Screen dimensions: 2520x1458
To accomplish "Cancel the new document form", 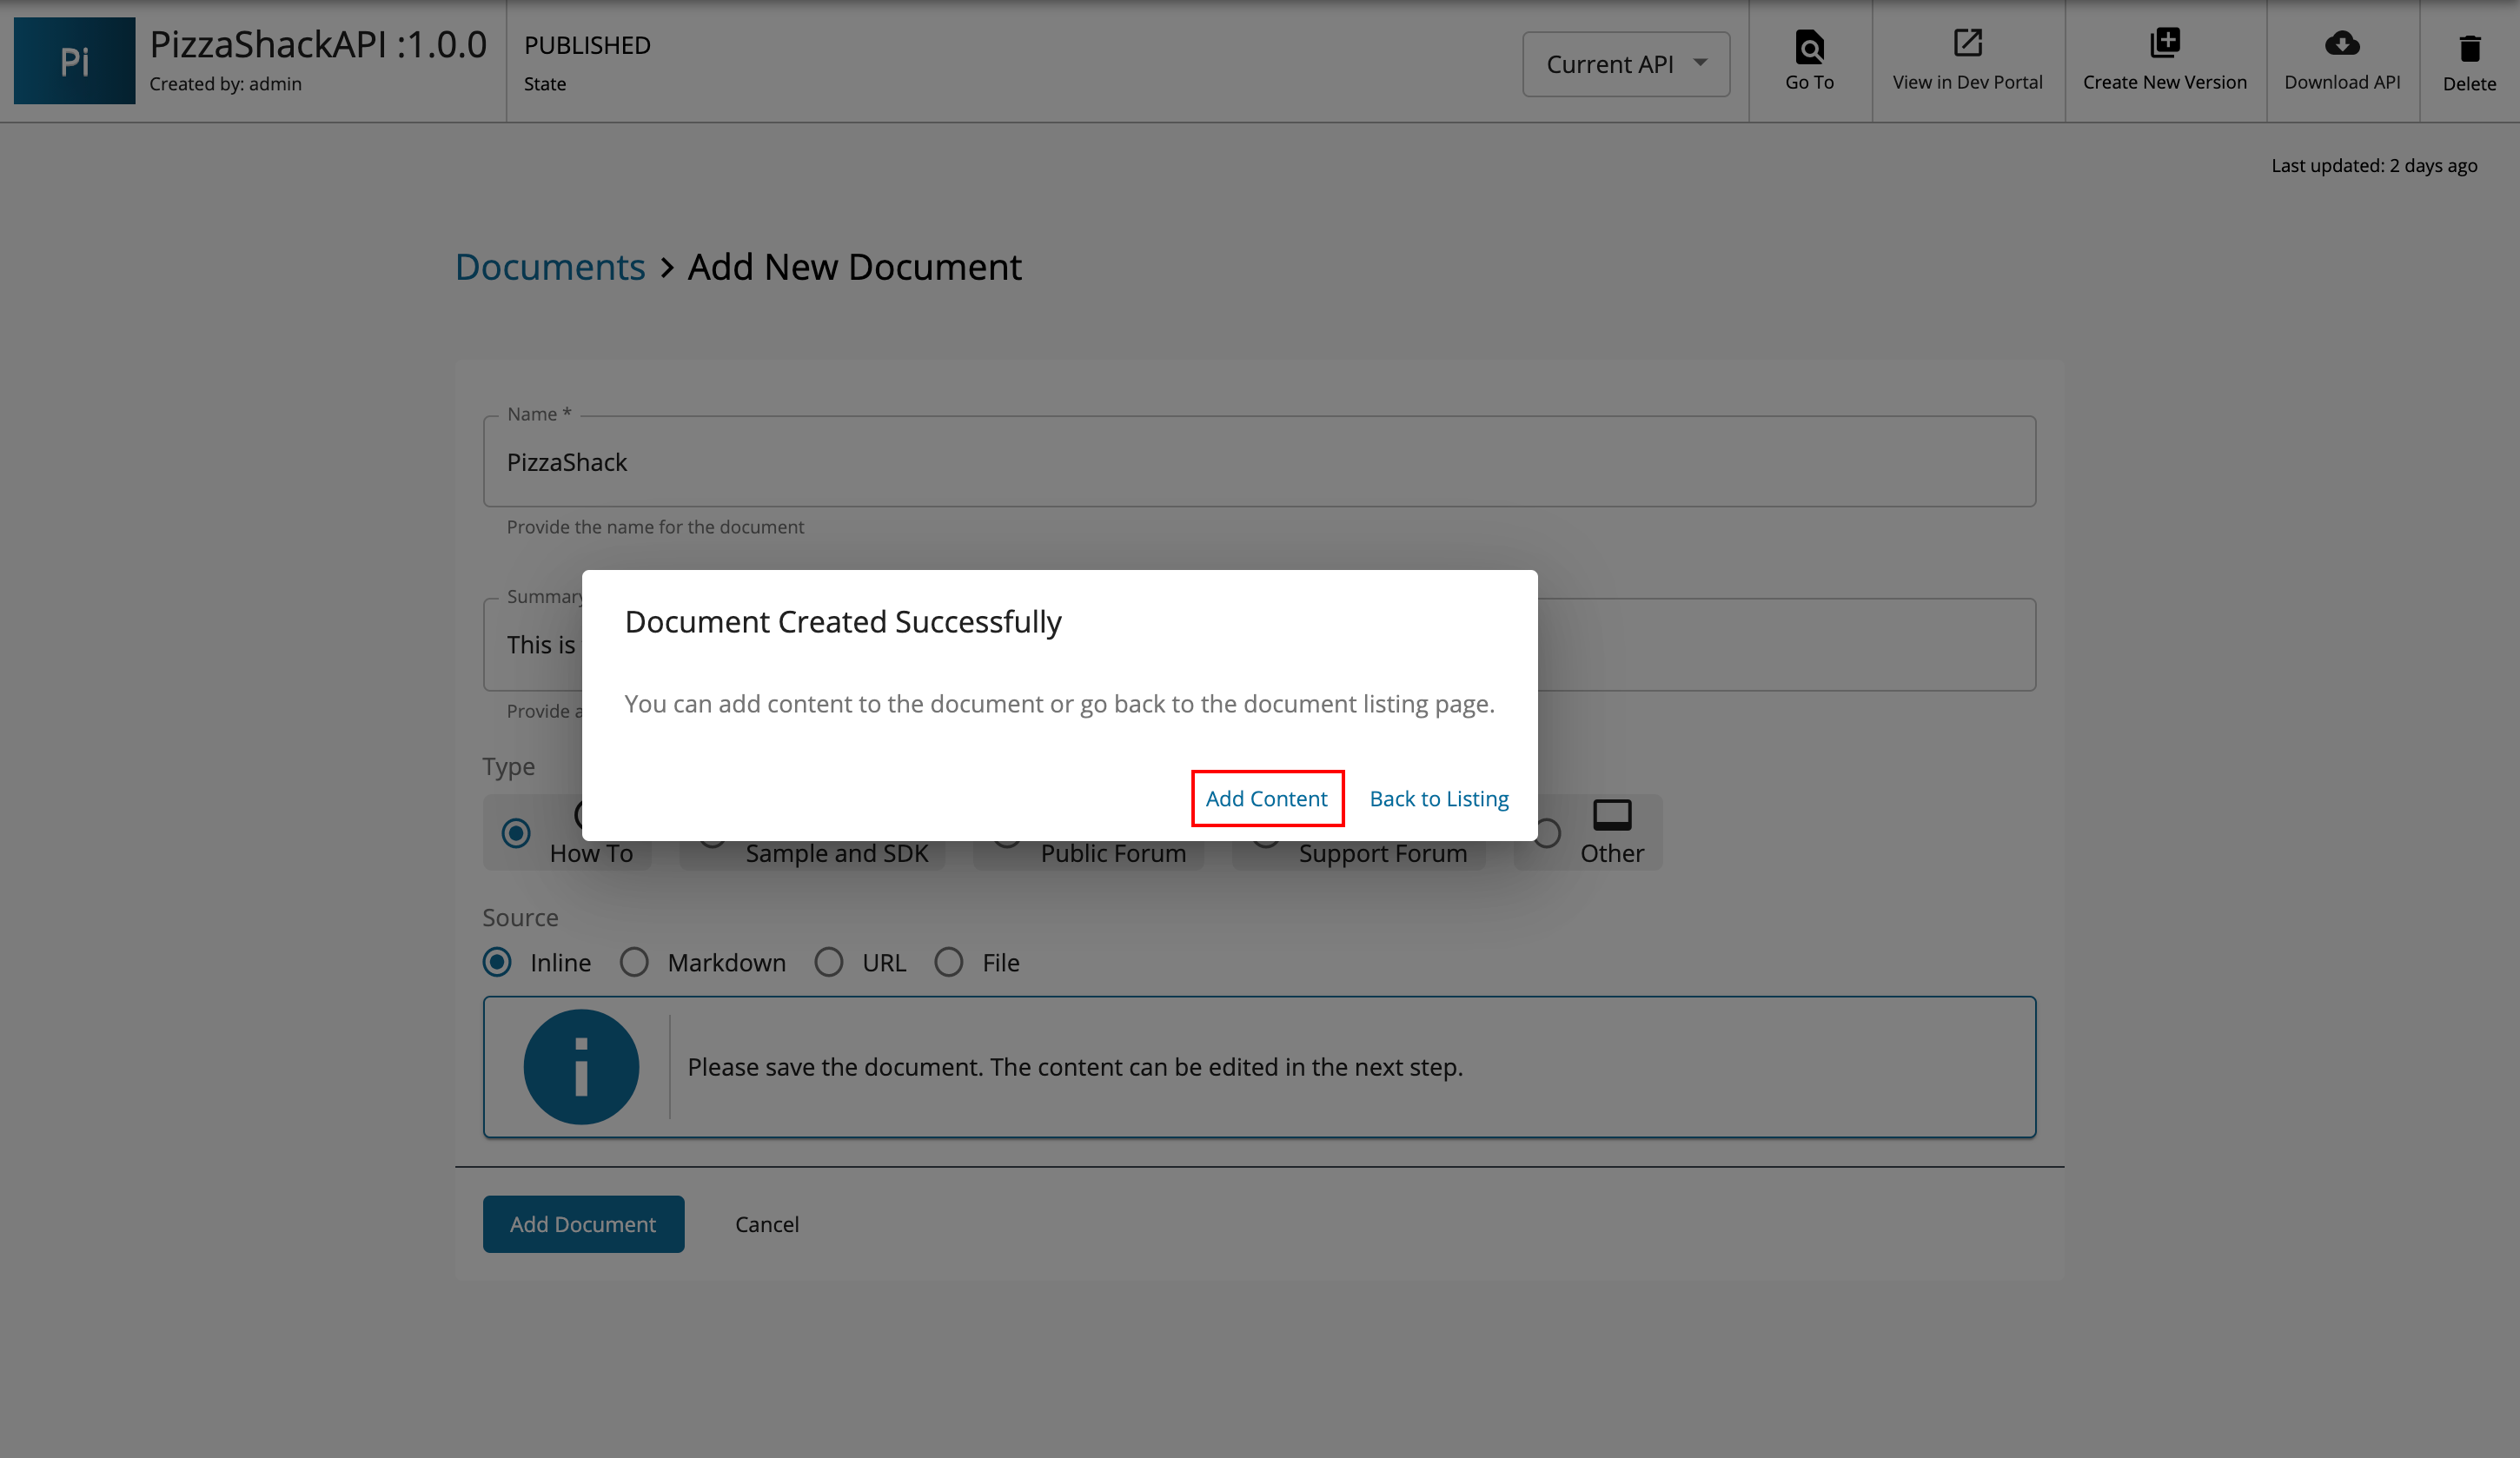I will [766, 1224].
